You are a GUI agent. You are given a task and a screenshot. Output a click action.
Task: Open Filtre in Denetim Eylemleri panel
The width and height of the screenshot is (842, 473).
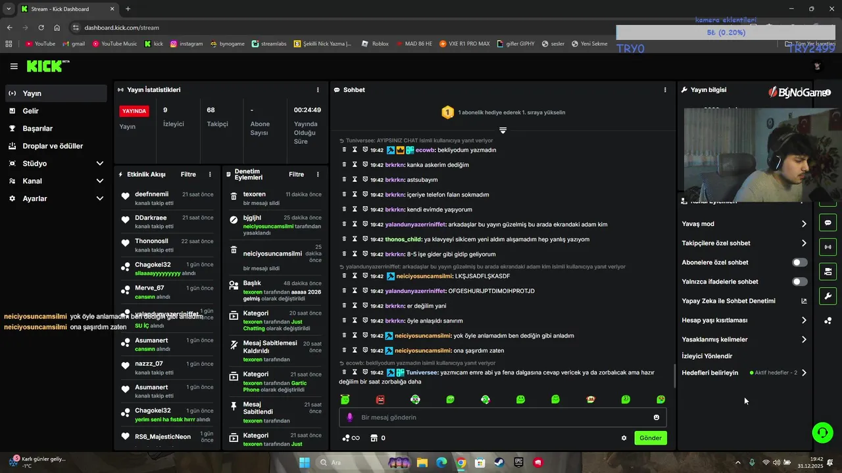pos(297,175)
